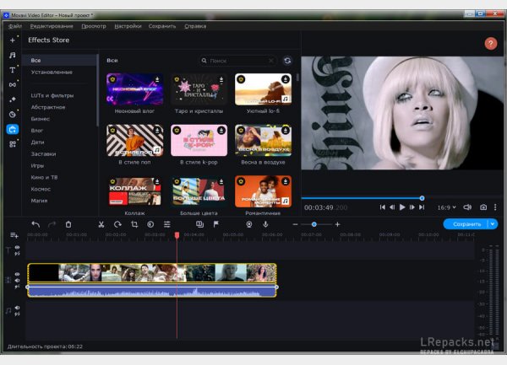
Task: Open the Справка menu
Action: [x=195, y=26]
